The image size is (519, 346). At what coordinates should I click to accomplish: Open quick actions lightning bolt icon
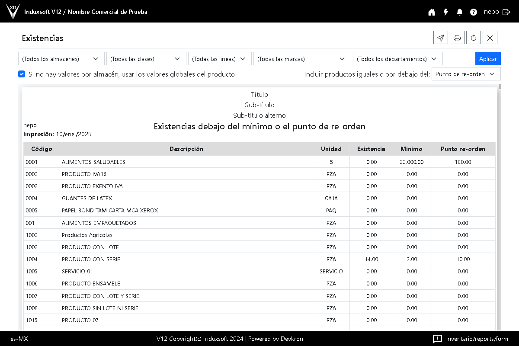pyautogui.click(x=445, y=12)
